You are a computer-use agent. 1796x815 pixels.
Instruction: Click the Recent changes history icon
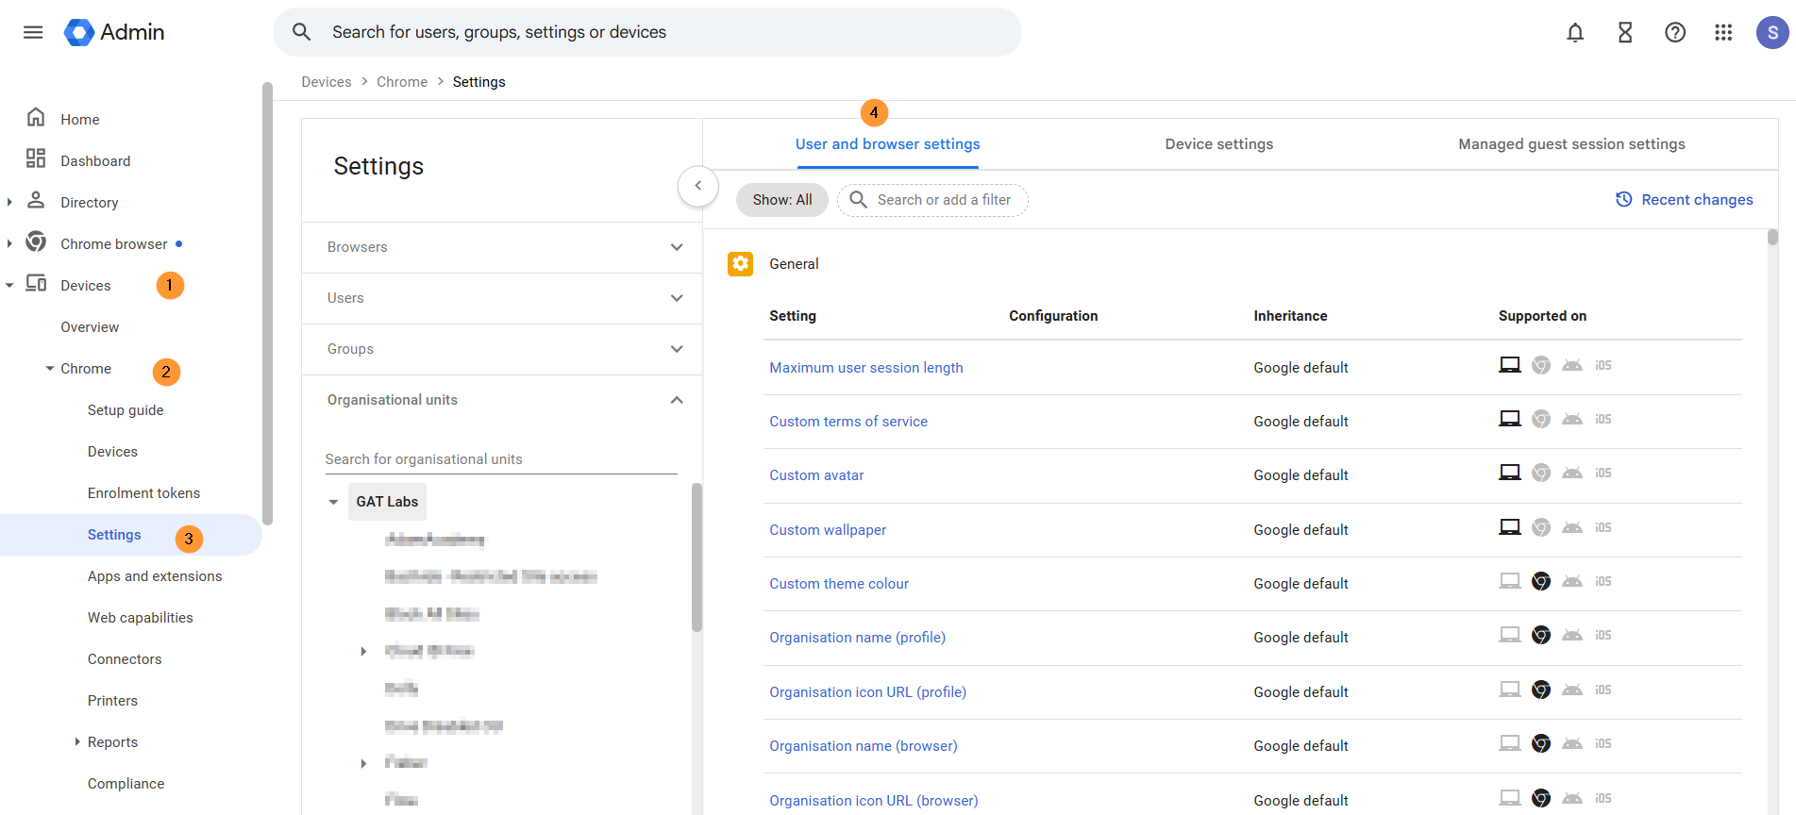coord(1624,199)
